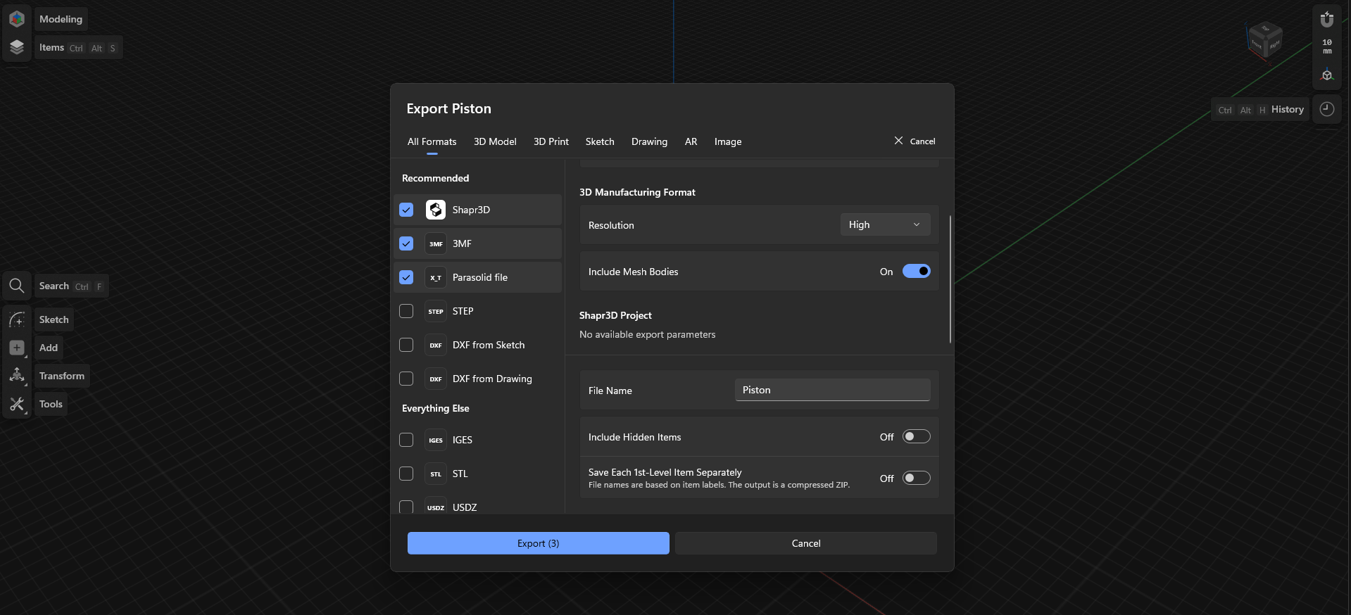Open the Shapr3D app menu icon

[17, 19]
